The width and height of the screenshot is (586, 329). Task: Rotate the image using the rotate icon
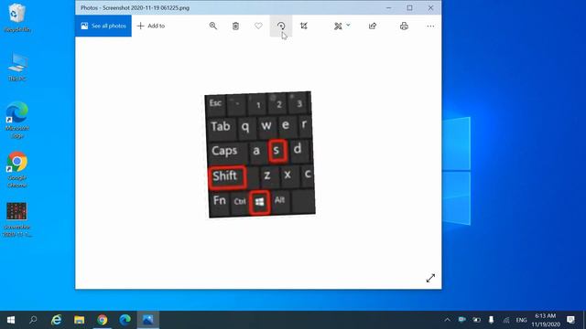(x=281, y=26)
